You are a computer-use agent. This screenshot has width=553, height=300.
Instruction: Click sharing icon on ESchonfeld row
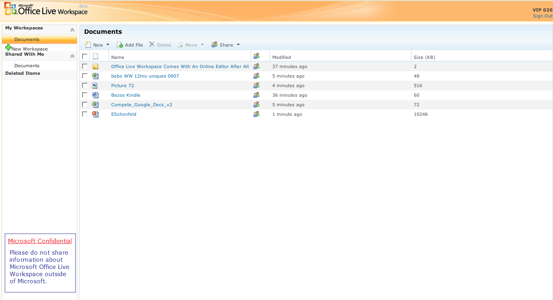[256, 114]
